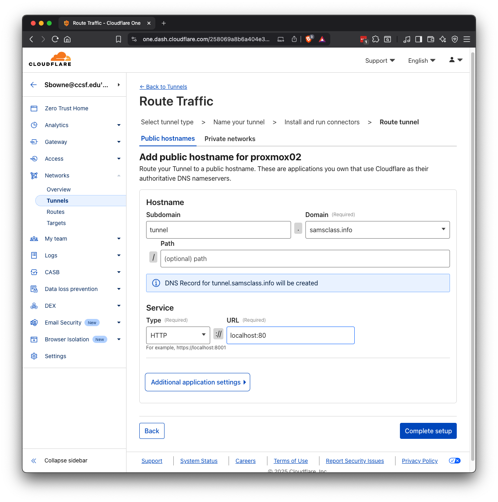Open the Brave wallet icon

[431, 39]
